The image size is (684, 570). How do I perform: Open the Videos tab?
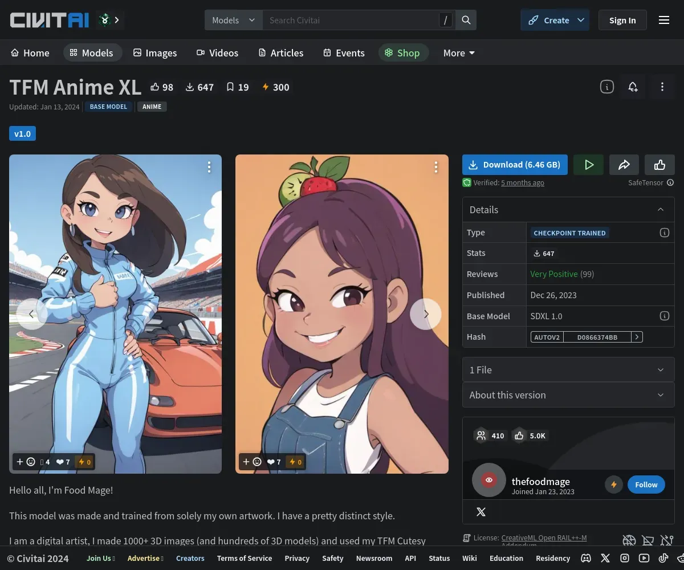218,52
